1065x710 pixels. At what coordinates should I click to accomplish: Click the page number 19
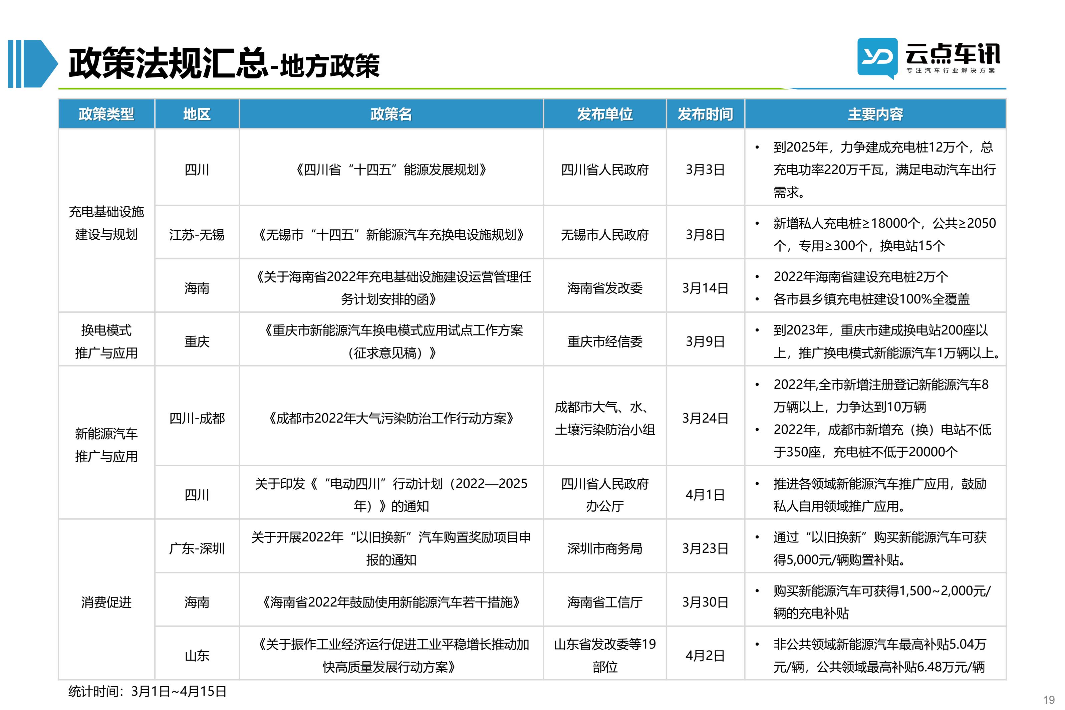click(x=1049, y=700)
